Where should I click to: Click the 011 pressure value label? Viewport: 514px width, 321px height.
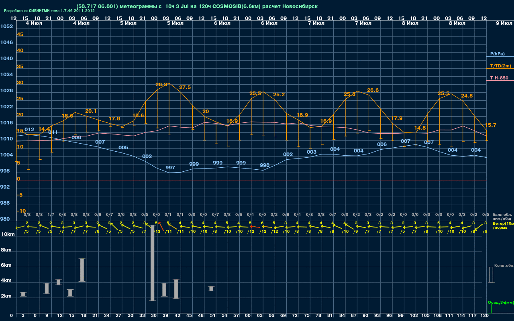(53, 132)
